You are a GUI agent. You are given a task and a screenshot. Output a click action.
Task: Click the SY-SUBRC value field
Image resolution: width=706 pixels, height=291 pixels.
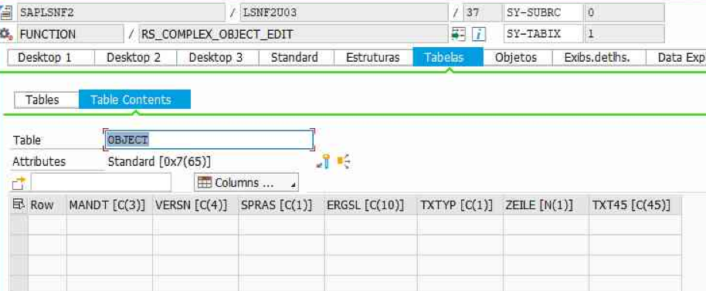(624, 12)
